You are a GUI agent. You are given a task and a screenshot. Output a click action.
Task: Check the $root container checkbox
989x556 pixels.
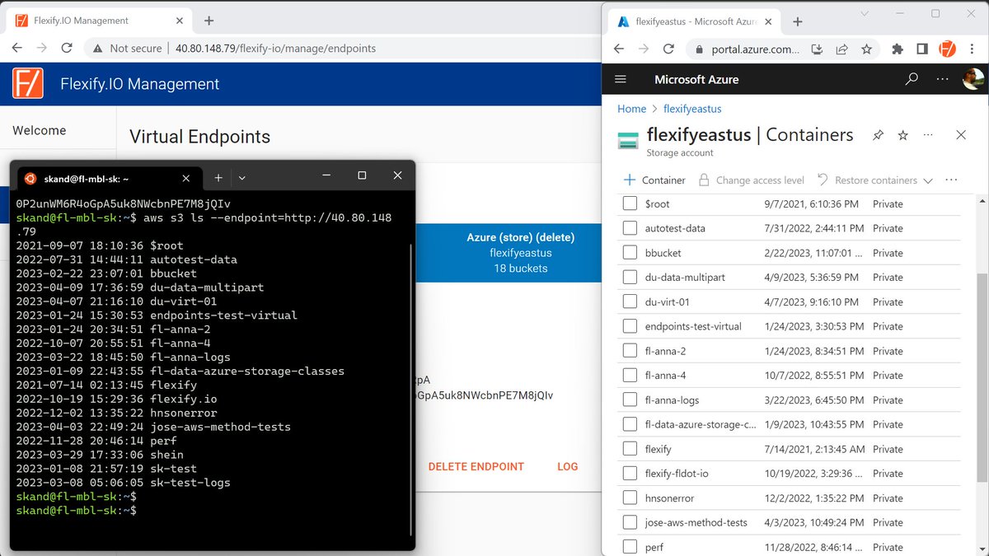pos(630,203)
